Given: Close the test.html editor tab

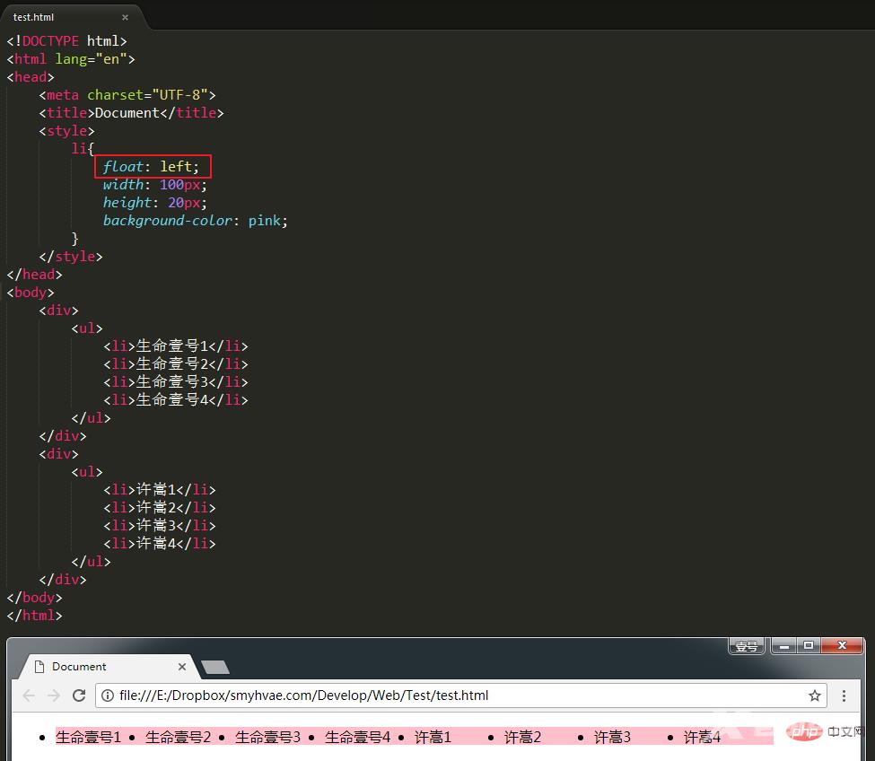Looking at the screenshot, I should click(x=125, y=17).
